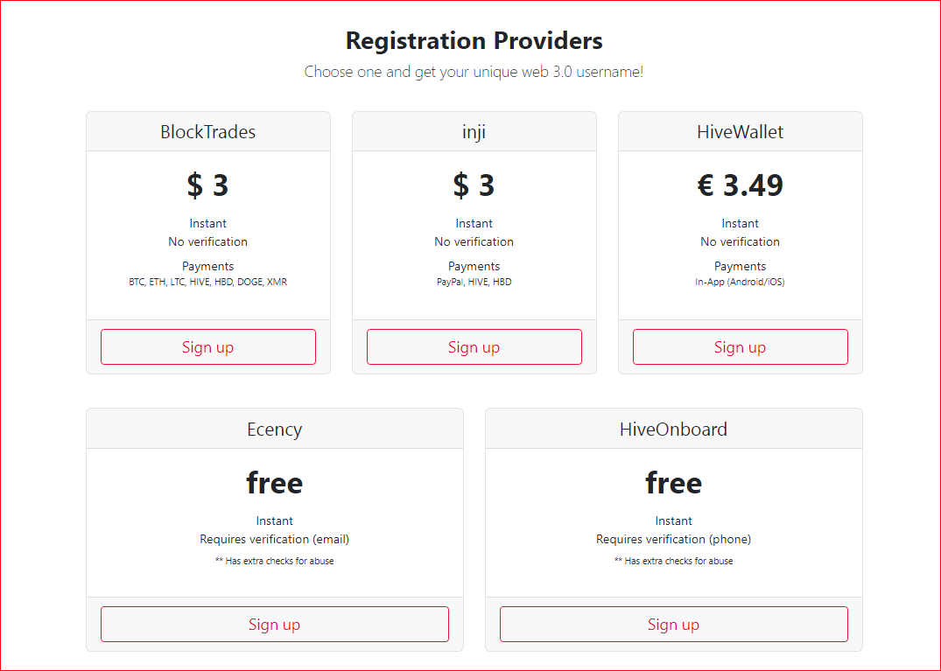941x671 pixels.
Task: Select the Ecency card header
Action: pyautogui.click(x=274, y=430)
